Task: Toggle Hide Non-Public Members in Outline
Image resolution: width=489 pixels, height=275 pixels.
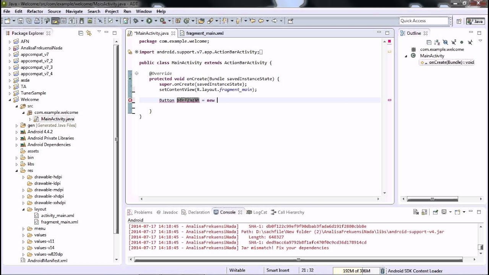Action: point(461,42)
